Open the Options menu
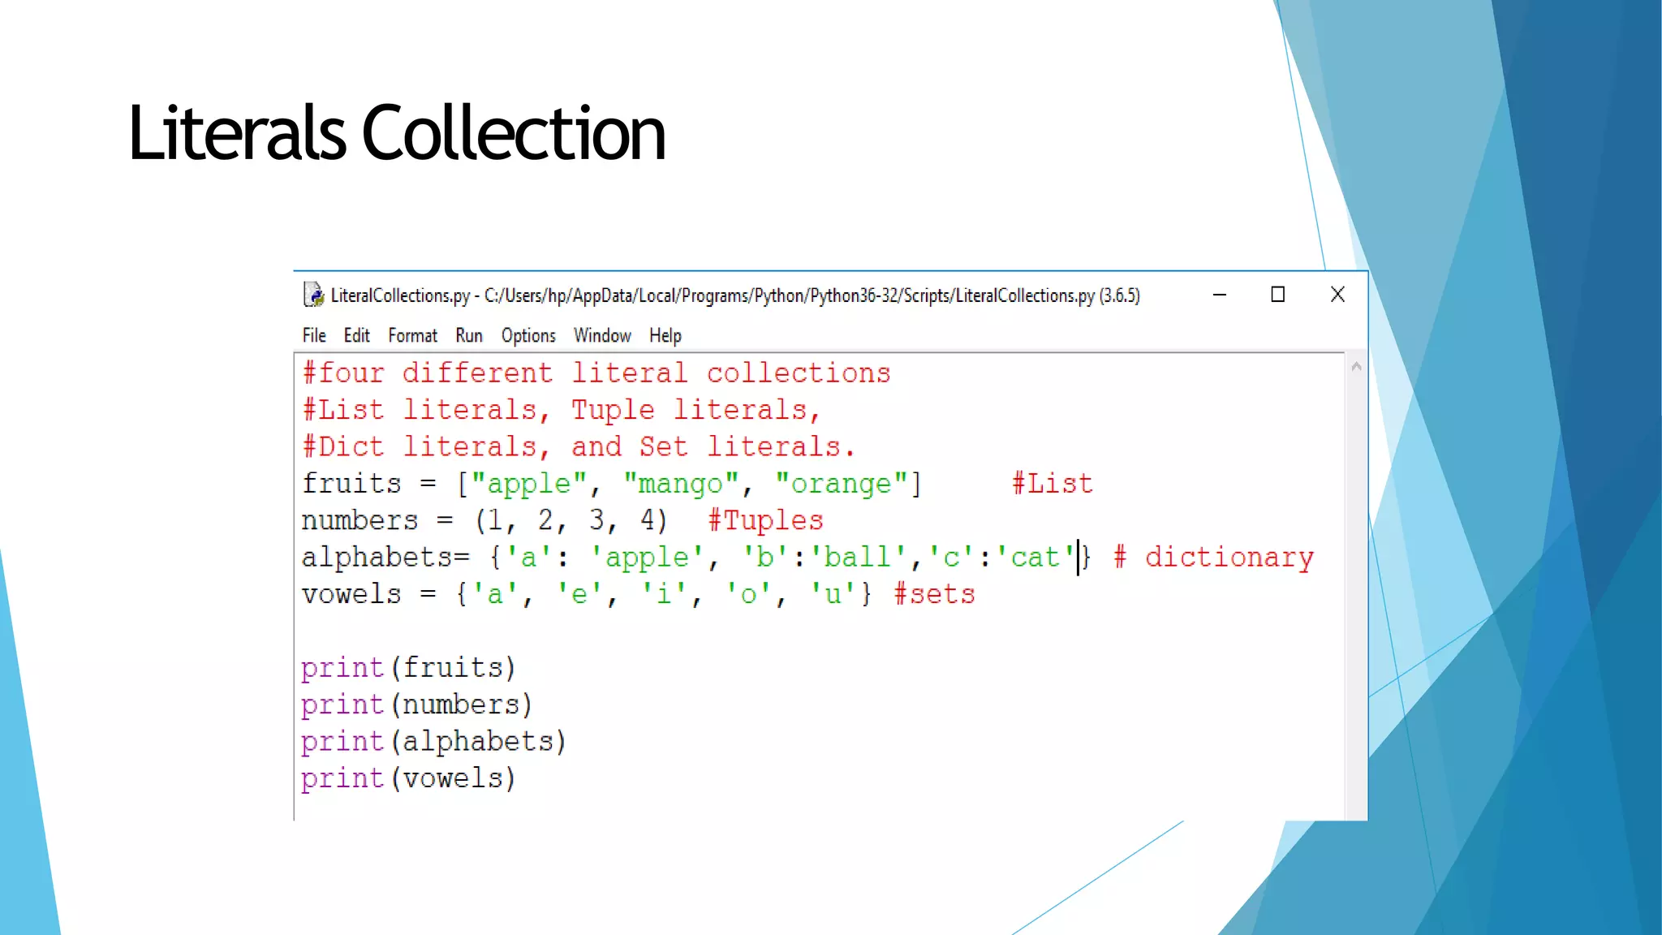The width and height of the screenshot is (1662, 935). tap(528, 335)
